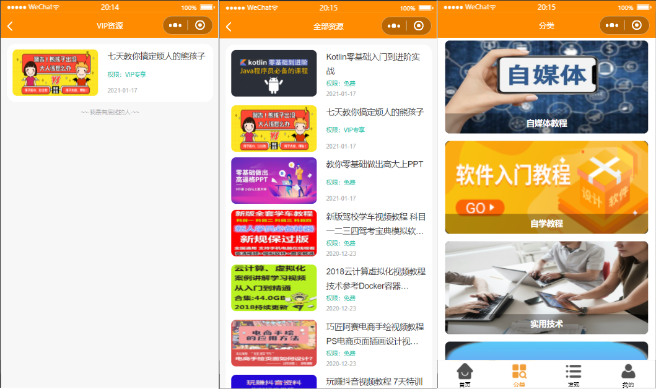Screen dimensions: 656x389
Task: Click '权限: 免费' under the 驾校学车 course
Action: [x=341, y=243]
